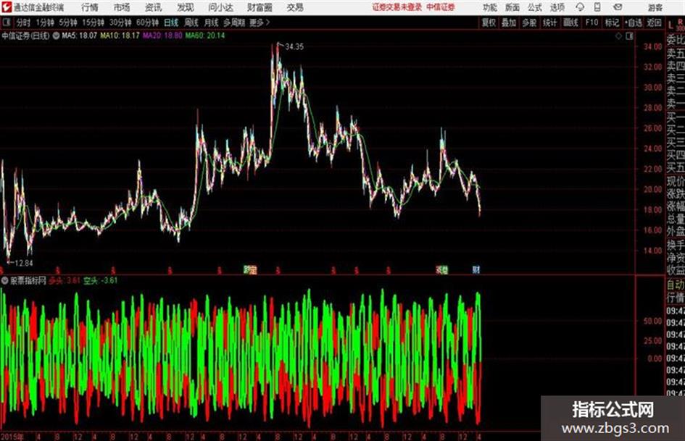This screenshot has width=685, height=441.
Task: Click the 34.35 high price label
Action: (294, 47)
